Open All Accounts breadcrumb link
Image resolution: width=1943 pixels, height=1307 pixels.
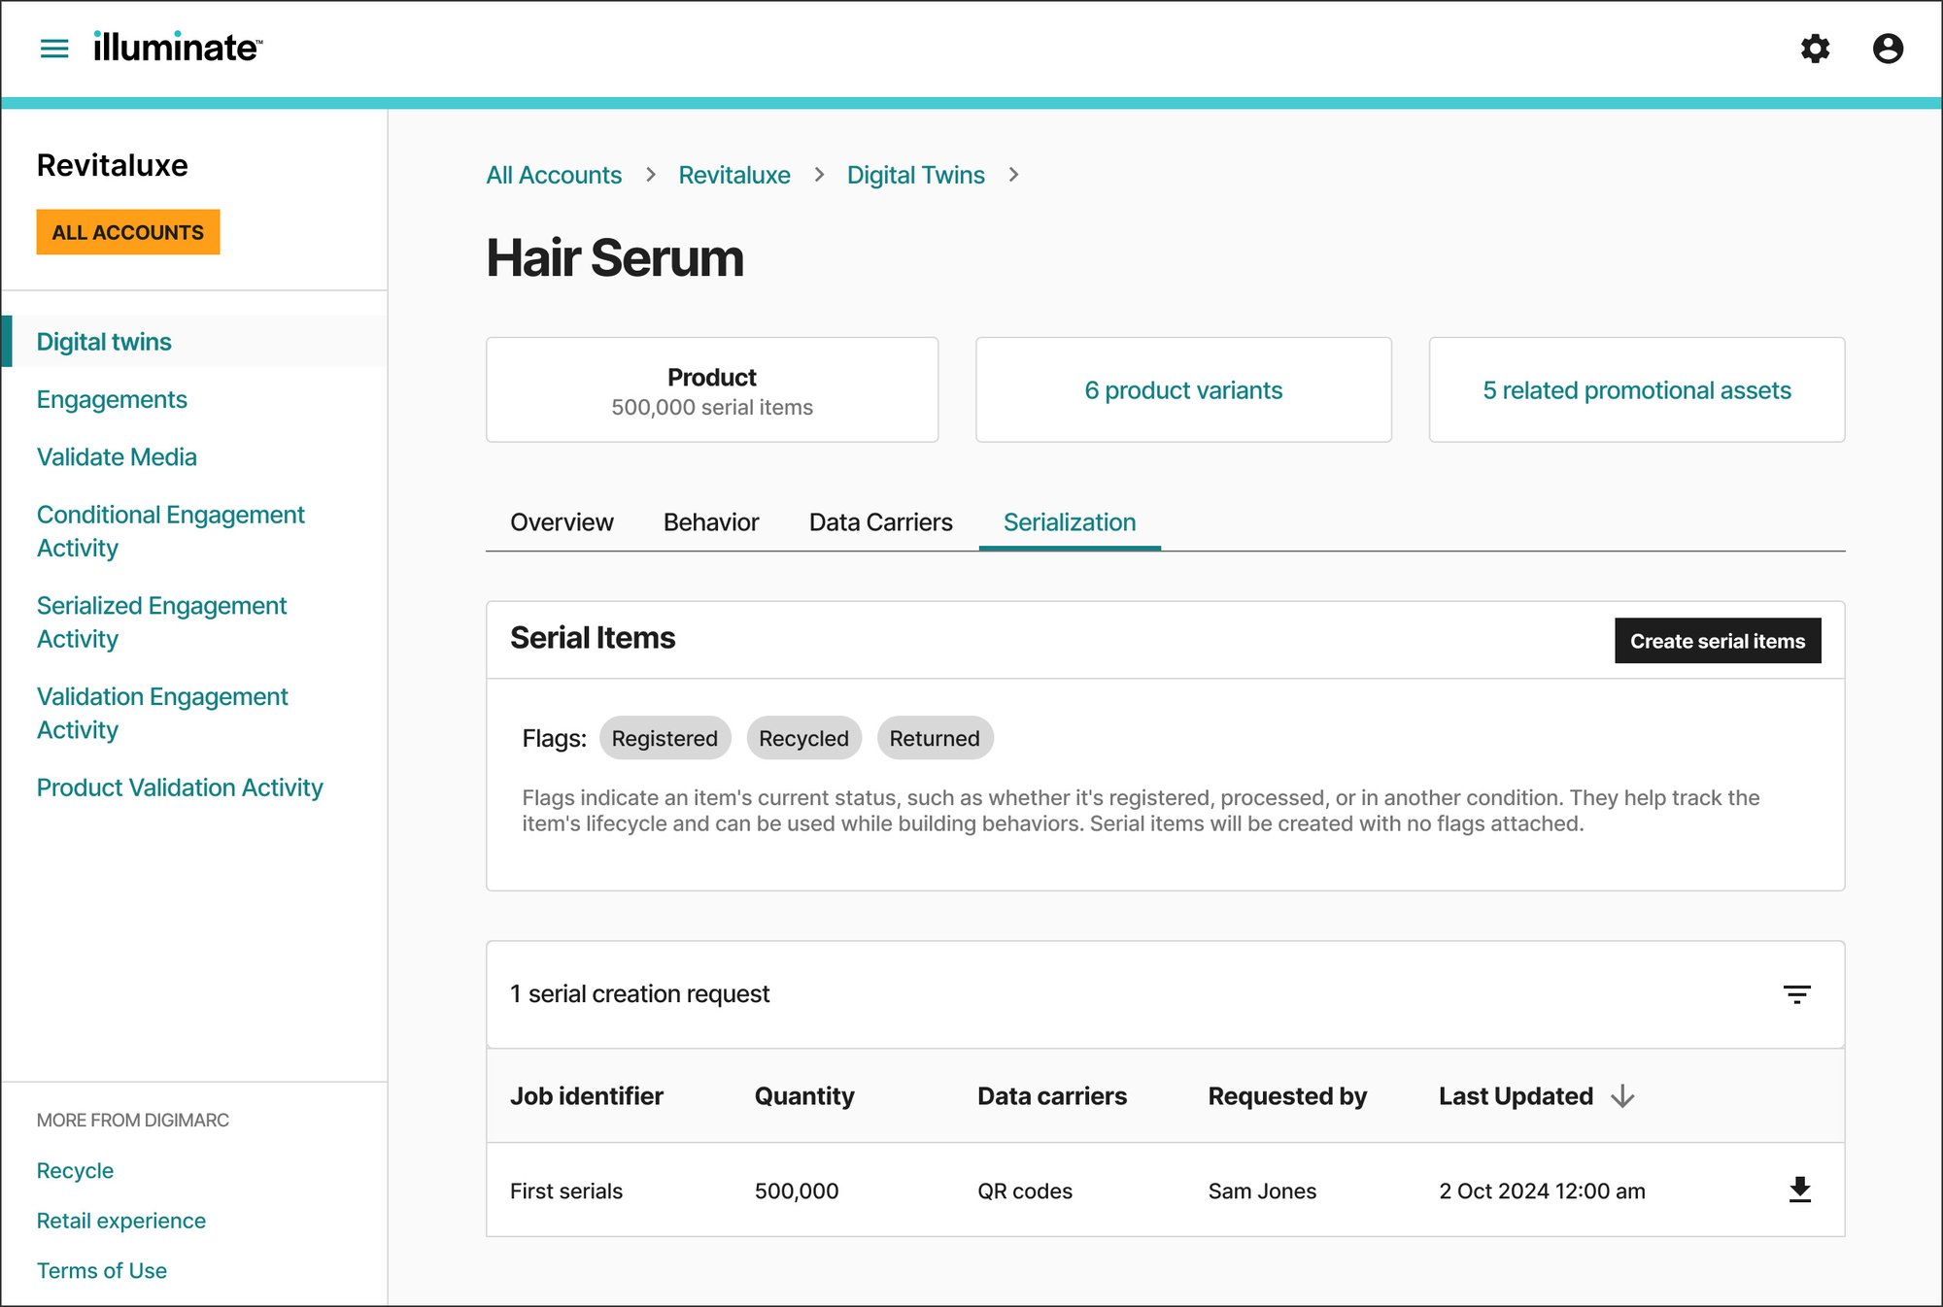[552, 174]
